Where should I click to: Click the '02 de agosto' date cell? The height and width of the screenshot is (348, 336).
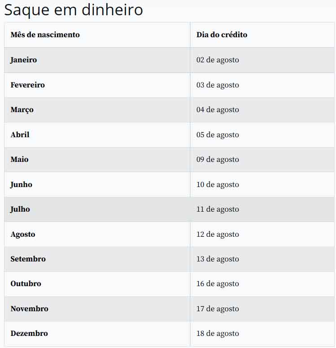[x=218, y=60]
